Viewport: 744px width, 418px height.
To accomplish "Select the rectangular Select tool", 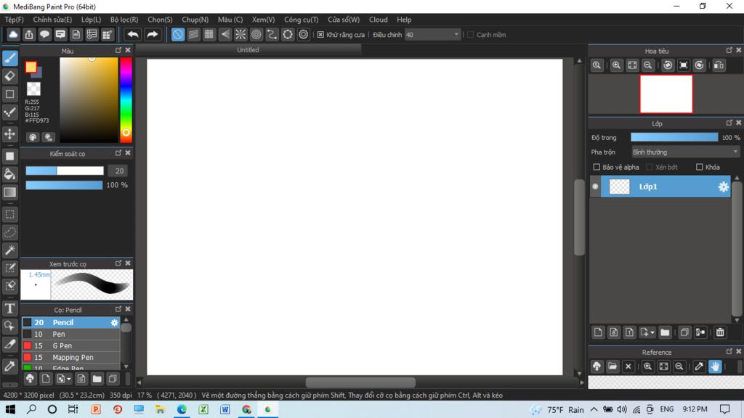I will point(10,214).
